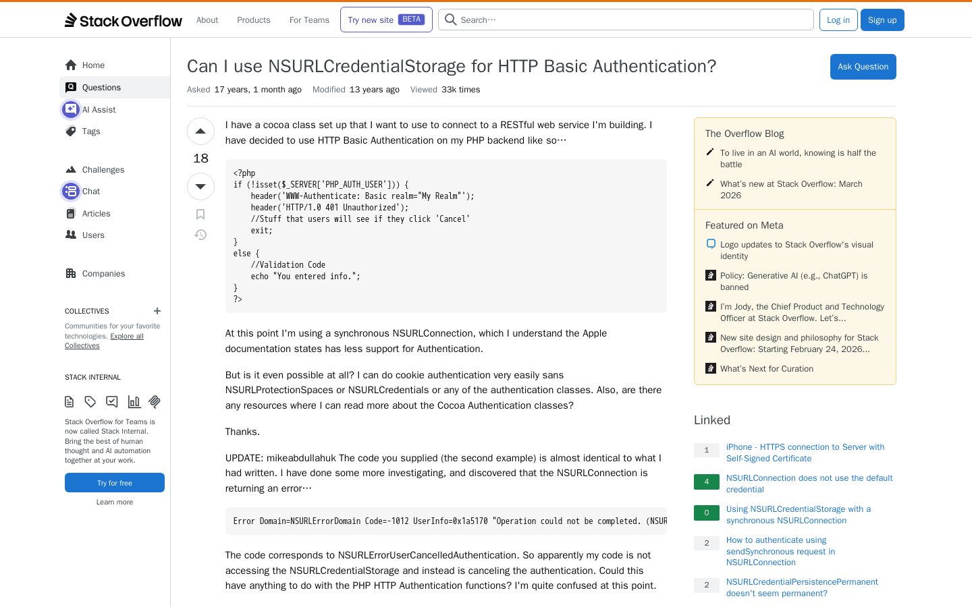
Task: Click the Try new site BETA button
Action: point(386,20)
